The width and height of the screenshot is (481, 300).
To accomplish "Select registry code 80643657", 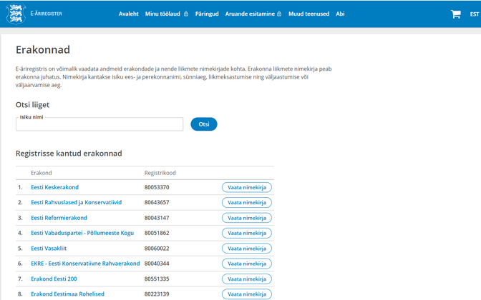I will [x=157, y=202].
